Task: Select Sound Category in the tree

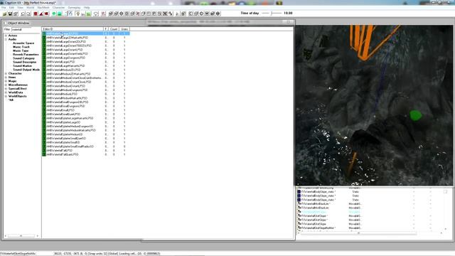Action: 23,58
